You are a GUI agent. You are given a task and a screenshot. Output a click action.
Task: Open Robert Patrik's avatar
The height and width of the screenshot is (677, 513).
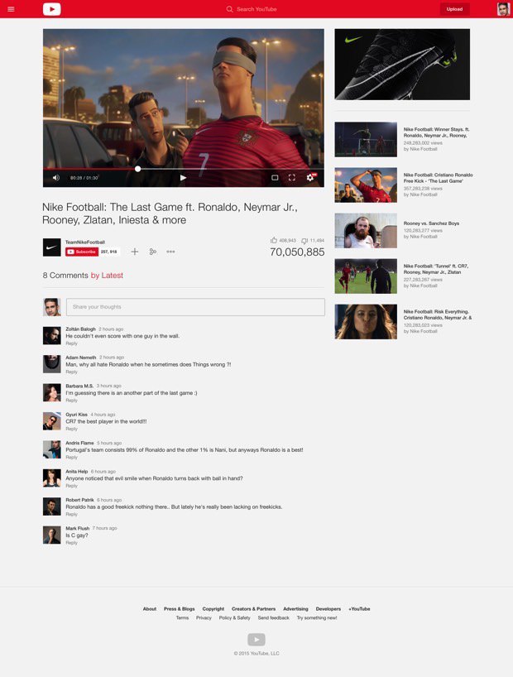[52, 507]
